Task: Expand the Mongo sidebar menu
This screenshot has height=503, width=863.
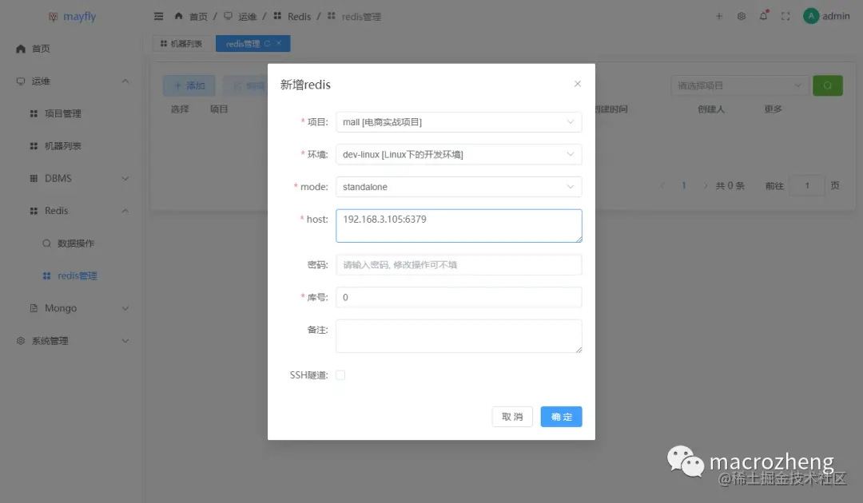Action: click(72, 308)
